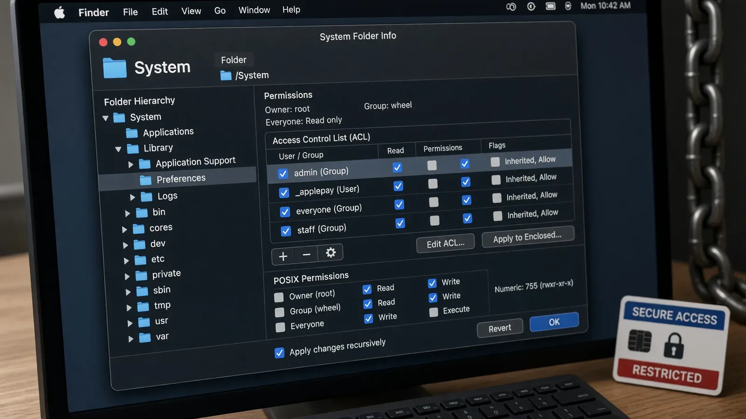Confirm with the OK button
The width and height of the screenshot is (746, 419).
point(554,322)
